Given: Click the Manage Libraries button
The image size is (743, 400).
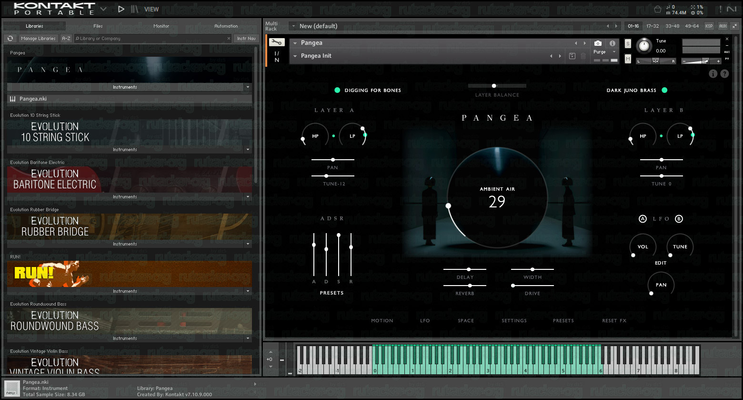Looking at the screenshot, I should [x=38, y=39].
